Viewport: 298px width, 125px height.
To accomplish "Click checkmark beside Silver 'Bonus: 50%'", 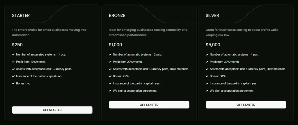I will pyautogui.click(x=207, y=76).
